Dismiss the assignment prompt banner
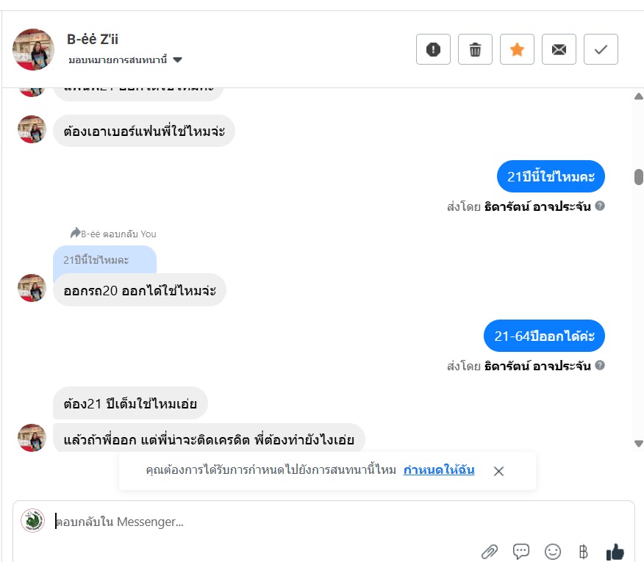This screenshot has height=562, width=644. pos(498,471)
